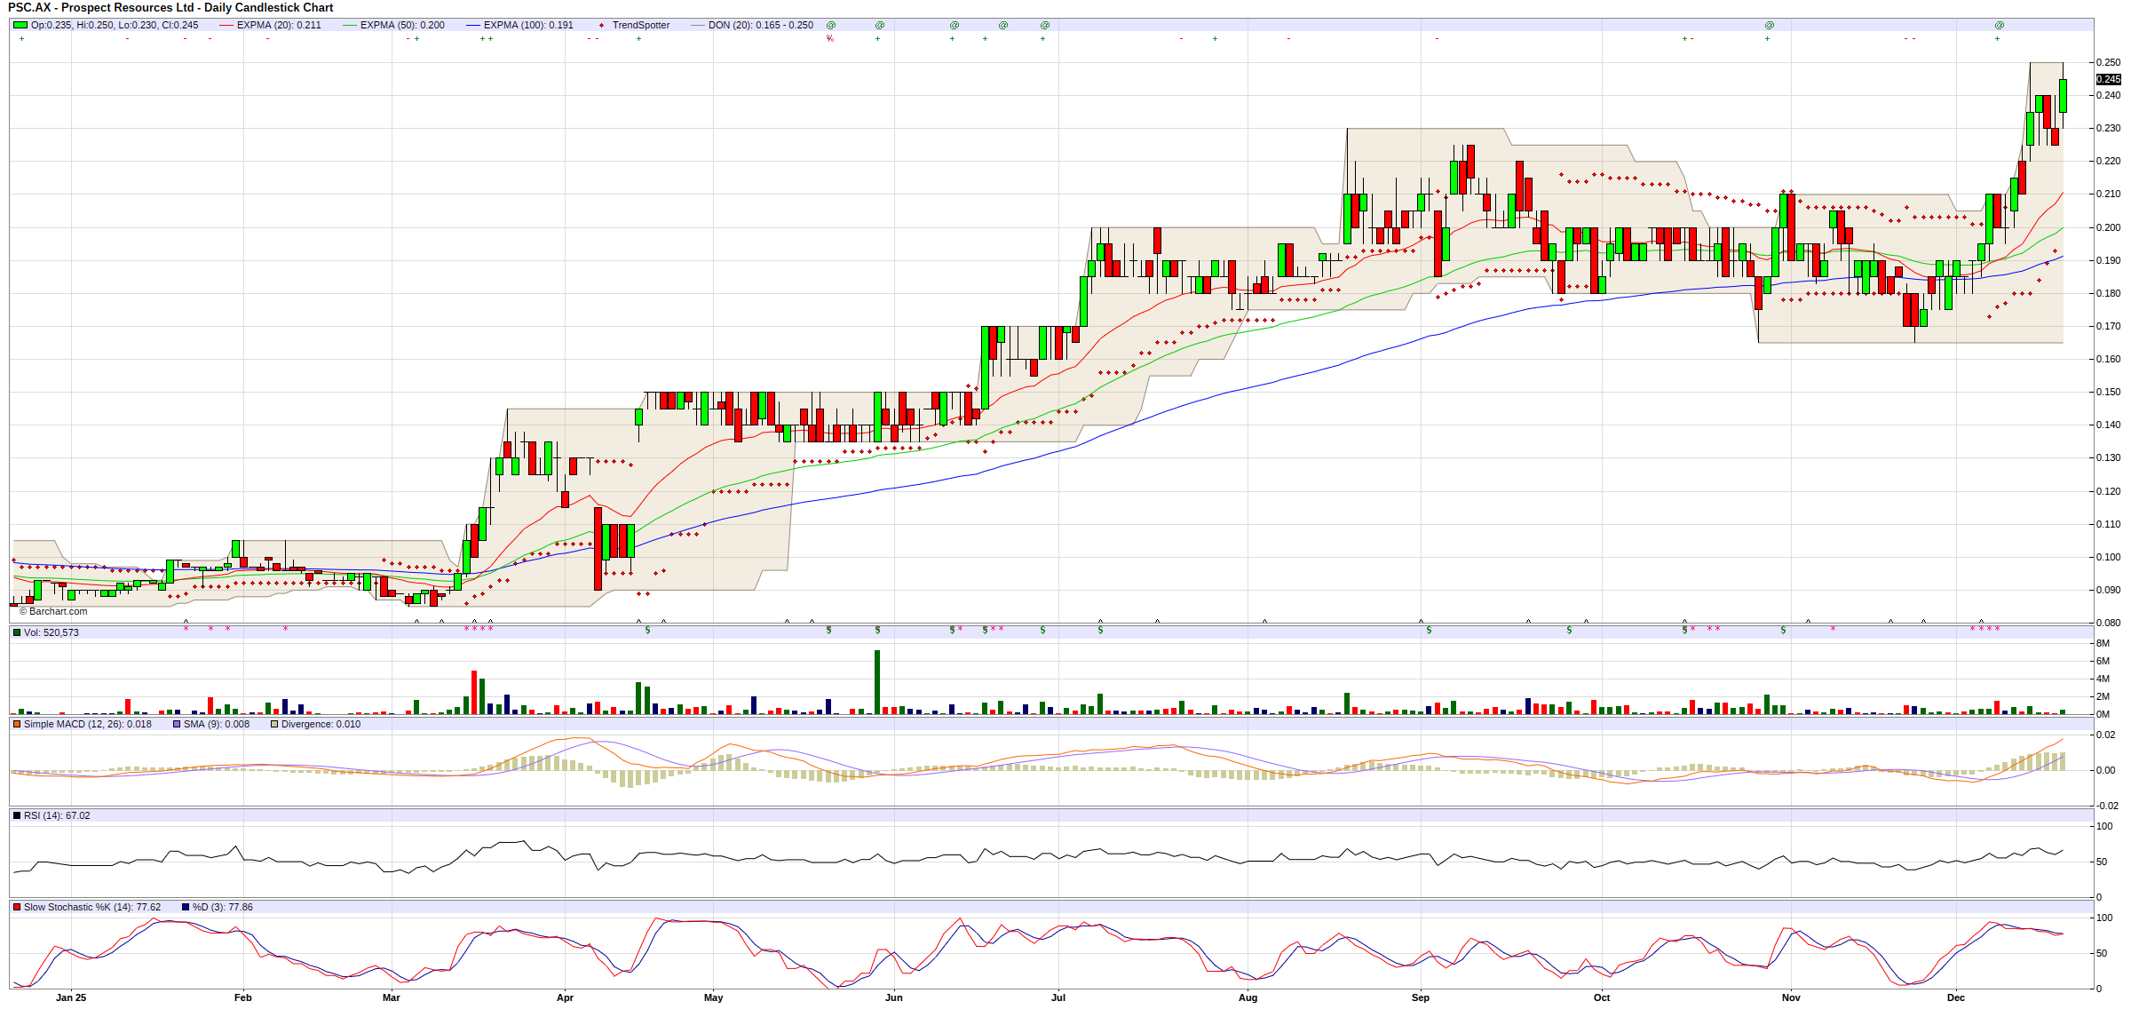Click the pink % marker in header strip
This screenshot has width=2131, height=1025.
click(830, 38)
